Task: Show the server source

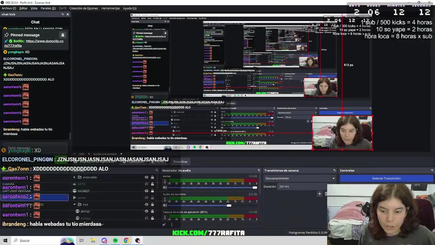Action: [146, 198]
